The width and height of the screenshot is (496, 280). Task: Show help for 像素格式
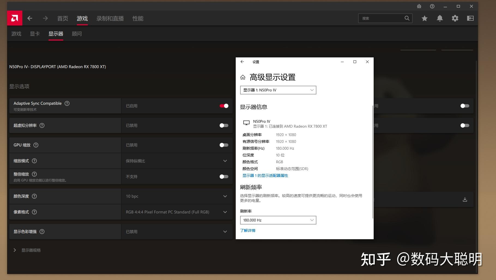[34, 212]
